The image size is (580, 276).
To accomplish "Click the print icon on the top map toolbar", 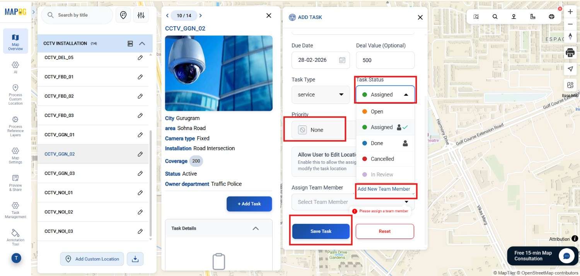I will point(551,16).
